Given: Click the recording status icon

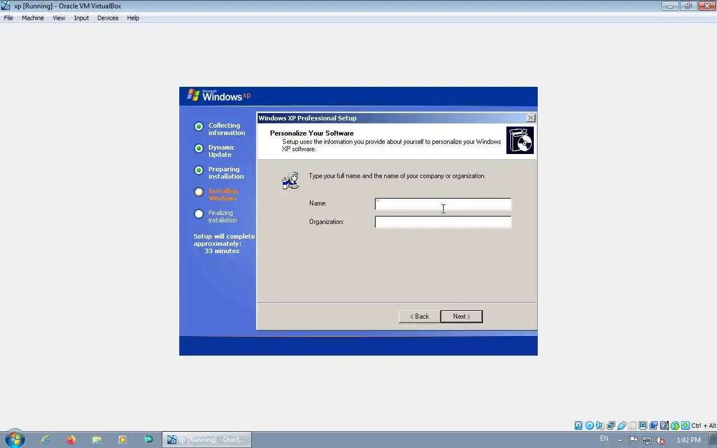Looking at the screenshot, I should click(653, 426).
